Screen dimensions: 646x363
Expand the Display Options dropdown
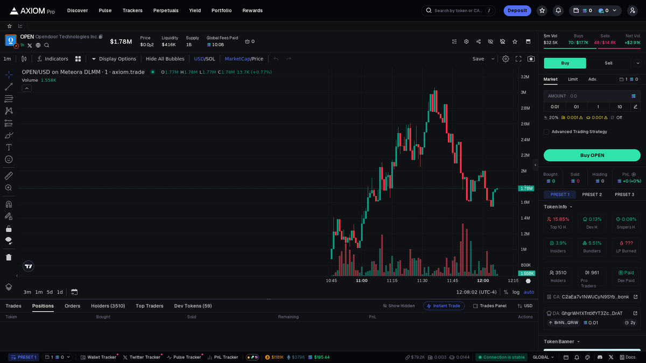[x=114, y=59]
